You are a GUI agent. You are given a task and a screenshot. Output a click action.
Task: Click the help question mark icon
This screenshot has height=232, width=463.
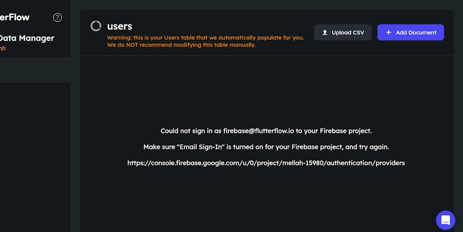click(x=57, y=18)
